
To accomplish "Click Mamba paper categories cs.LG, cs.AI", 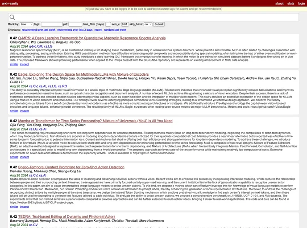I will tap(37, 129).
